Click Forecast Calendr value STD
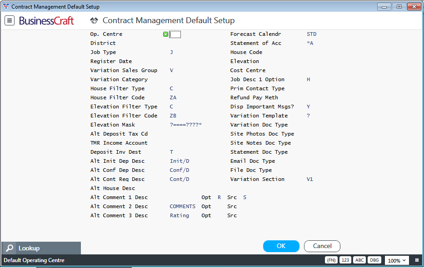The image size is (424, 268). point(311,34)
